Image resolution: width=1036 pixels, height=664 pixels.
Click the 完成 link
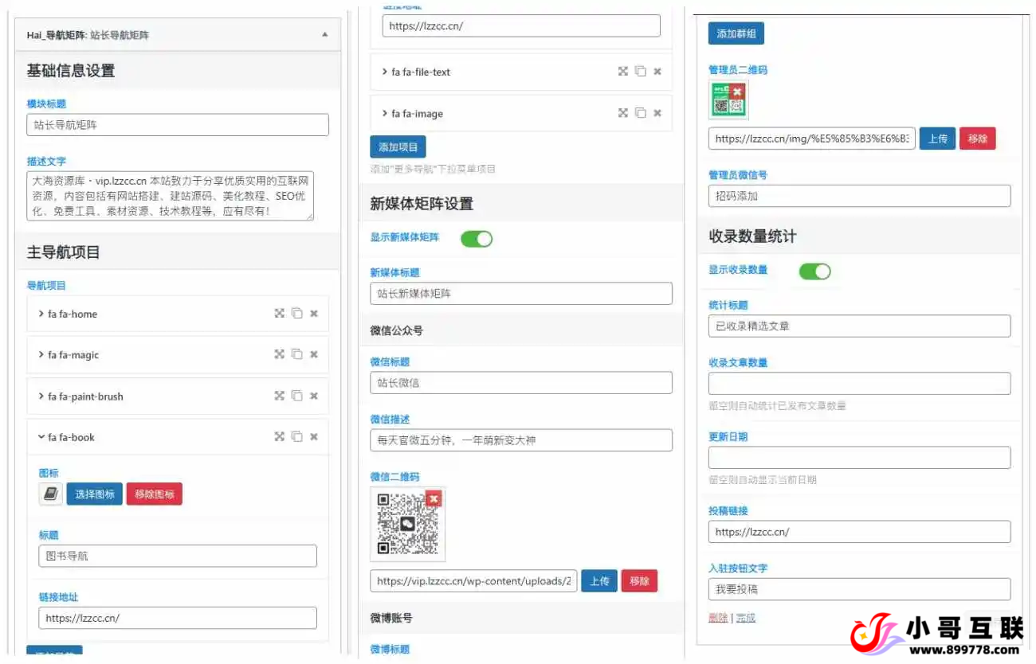[745, 618]
